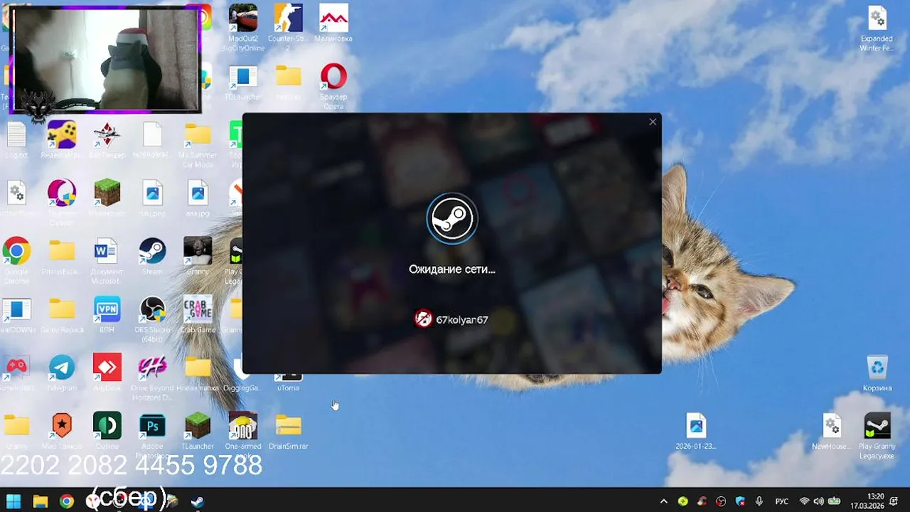This screenshot has width=910, height=512.
Task: Open the ВПН VPN shortcut
Action: pos(107,314)
